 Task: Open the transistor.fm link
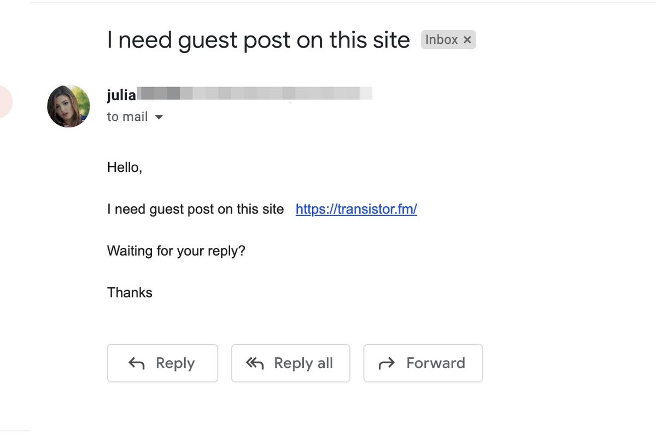[x=356, y=209]
